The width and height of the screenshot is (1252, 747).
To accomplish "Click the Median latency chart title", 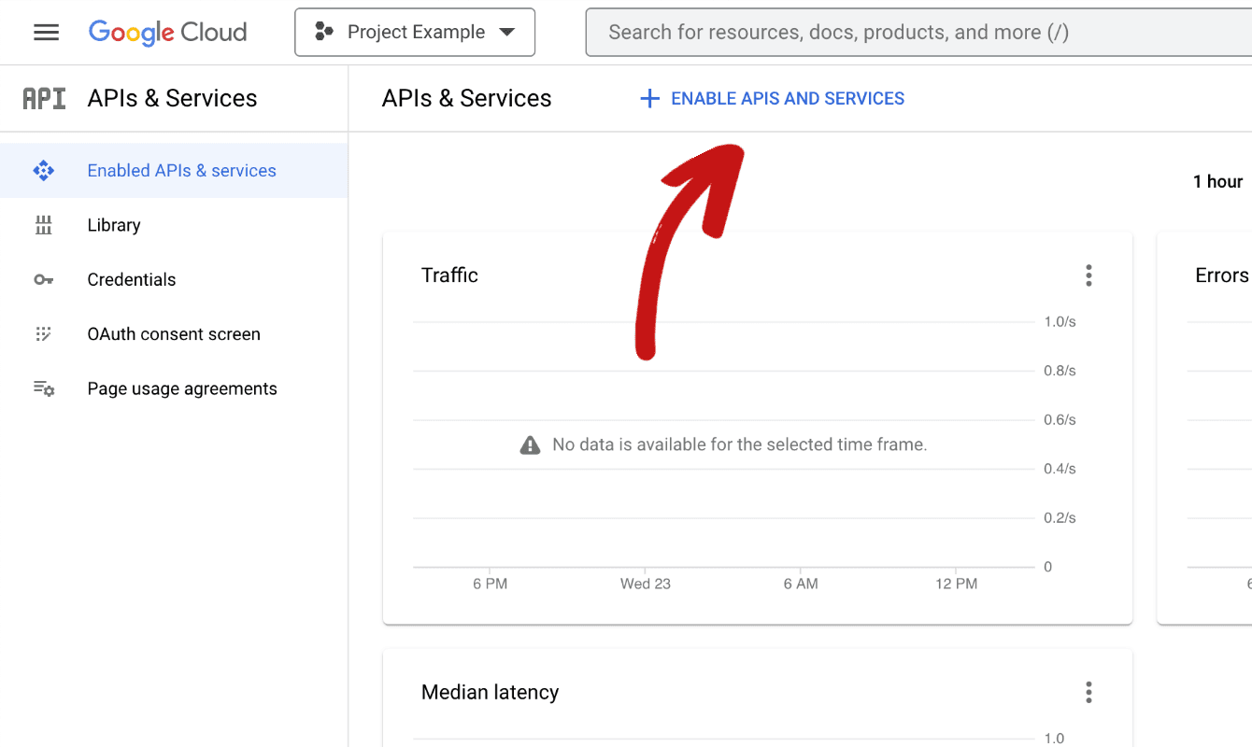I will (490, 692).
